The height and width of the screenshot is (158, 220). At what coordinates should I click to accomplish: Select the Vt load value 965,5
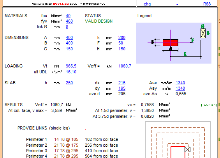coord(71,66)
